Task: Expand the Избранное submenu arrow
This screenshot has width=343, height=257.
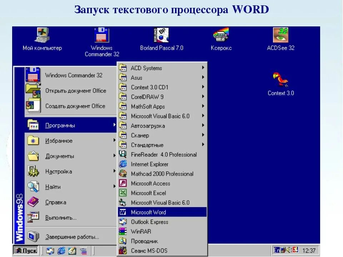Action: pyautogui.click(x=114, y=140)
